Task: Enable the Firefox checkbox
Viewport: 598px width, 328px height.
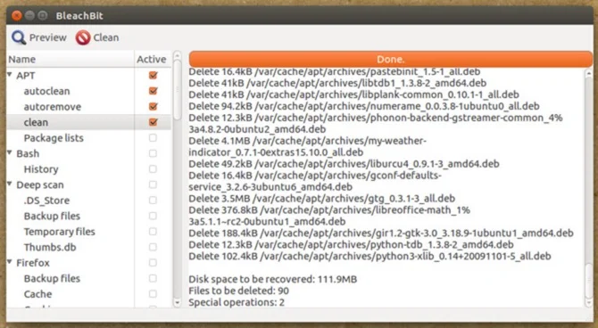Action: pos(153,263)
